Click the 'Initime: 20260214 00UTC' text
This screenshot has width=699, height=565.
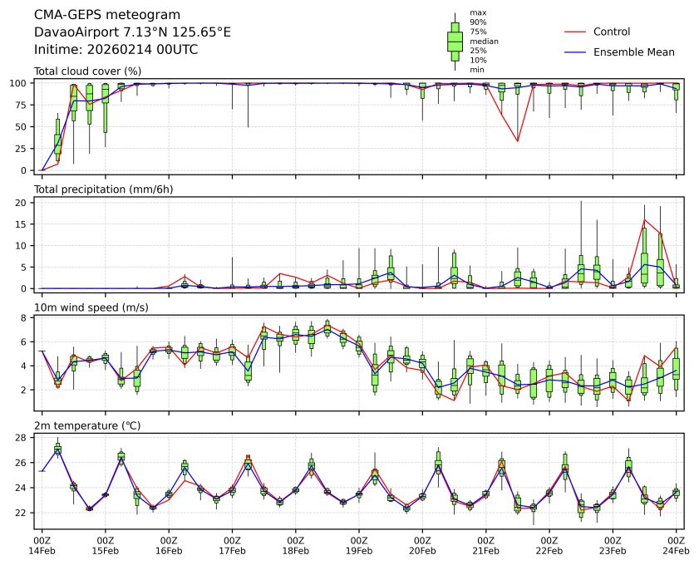coord(116,49)
